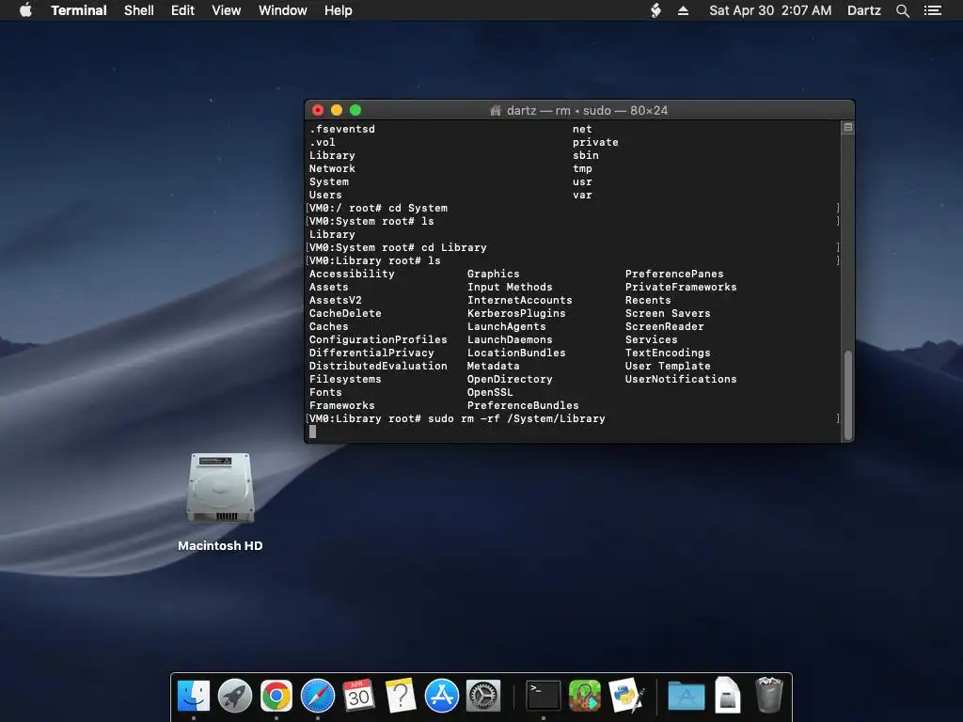Click private in the root listing
Screen dimensions: 963x722
point(595,142)
